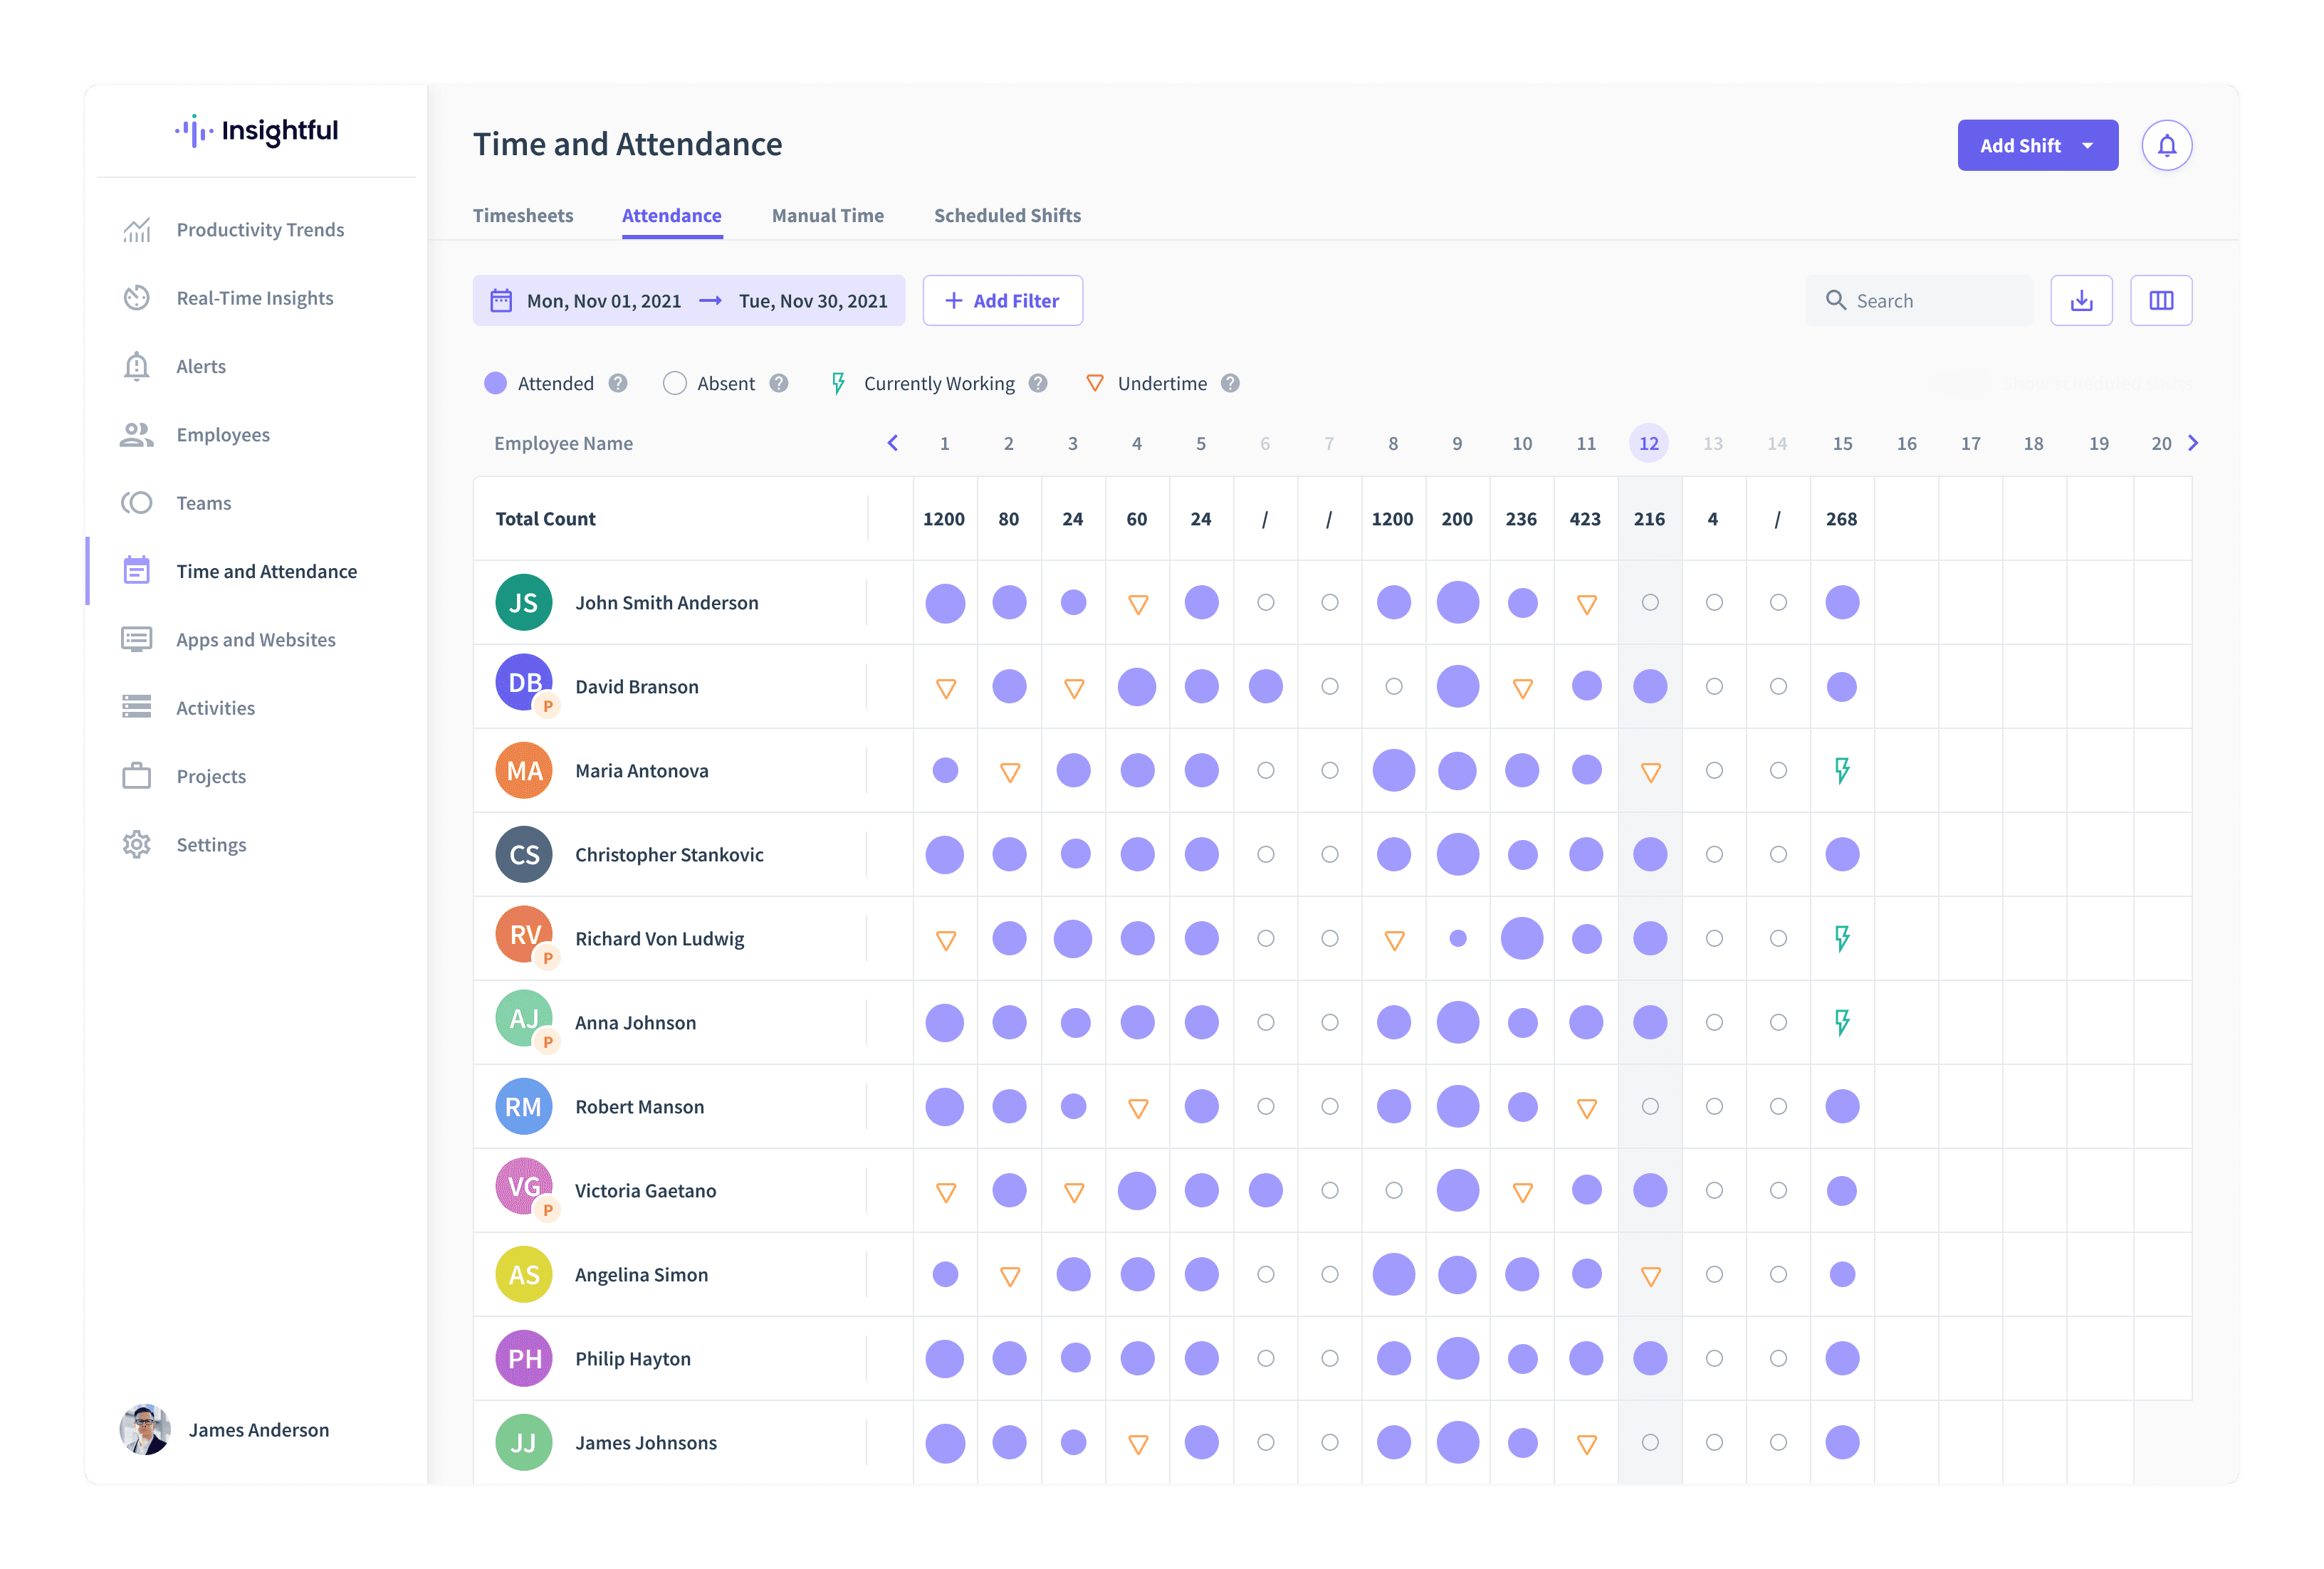The image size is (2324, 1569).
Task: Click the export download icon
Action: pos(2081,301)
